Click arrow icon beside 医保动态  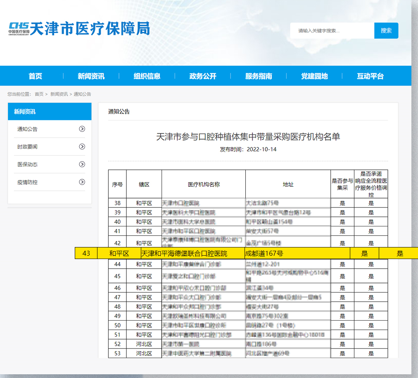[x=82, y=164]
